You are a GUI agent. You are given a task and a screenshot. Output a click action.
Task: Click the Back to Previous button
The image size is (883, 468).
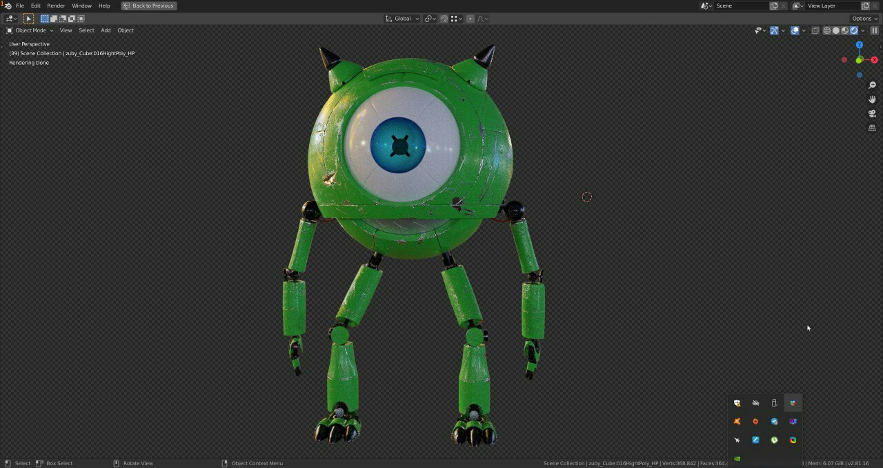point(148,6)
